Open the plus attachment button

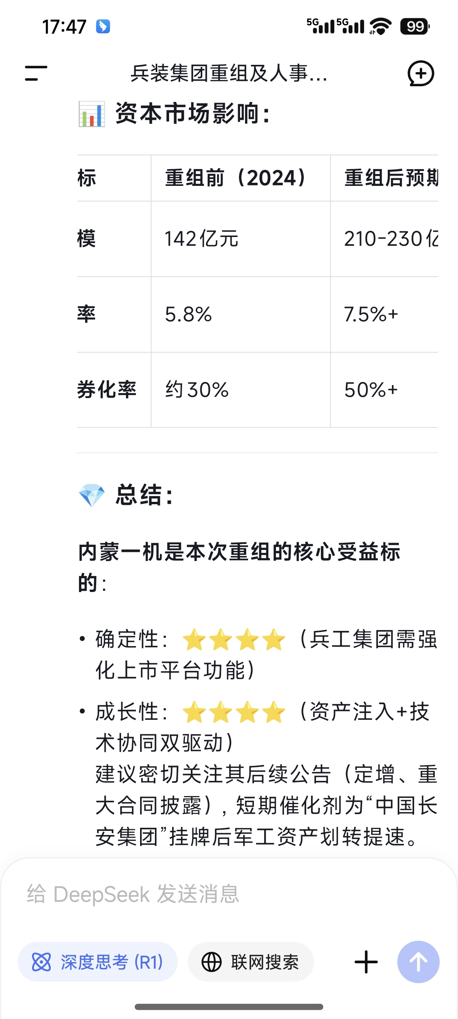click(x=366, y=962)
